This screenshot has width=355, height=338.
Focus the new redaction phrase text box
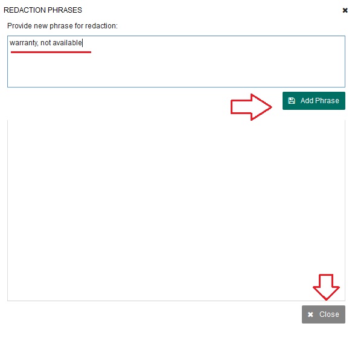point(176,62)
